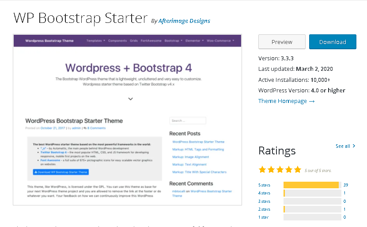Click the down chevron under the hero text
Image resolution: width=367 pixels, height=227 pixels.
tap(131, 99)
